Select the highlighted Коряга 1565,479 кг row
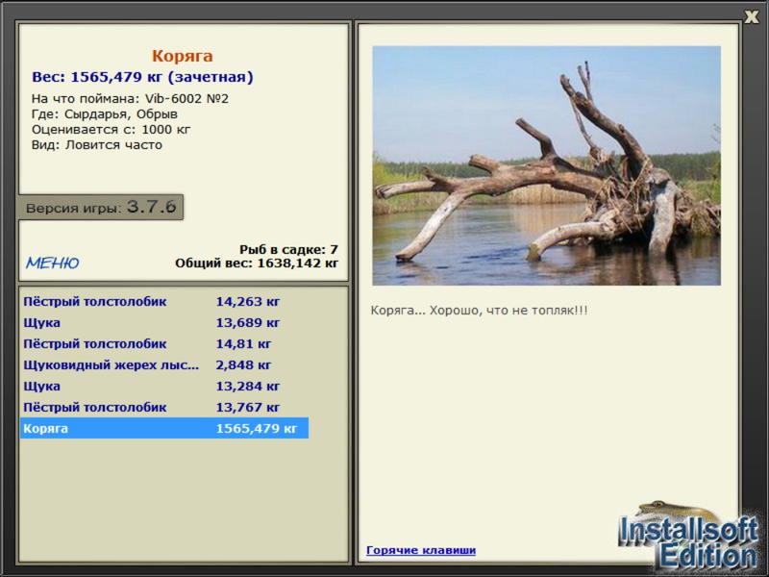 click(x=164, y=428)
